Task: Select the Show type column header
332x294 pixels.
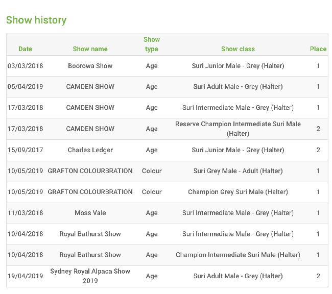Action: [x=152, y=44]
